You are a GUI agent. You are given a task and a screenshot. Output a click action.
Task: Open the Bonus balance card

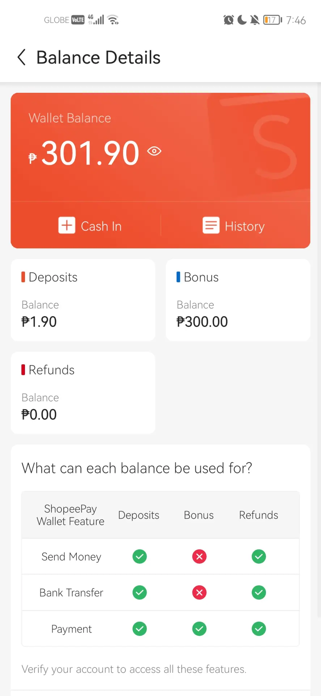click(x=238, y=300)
